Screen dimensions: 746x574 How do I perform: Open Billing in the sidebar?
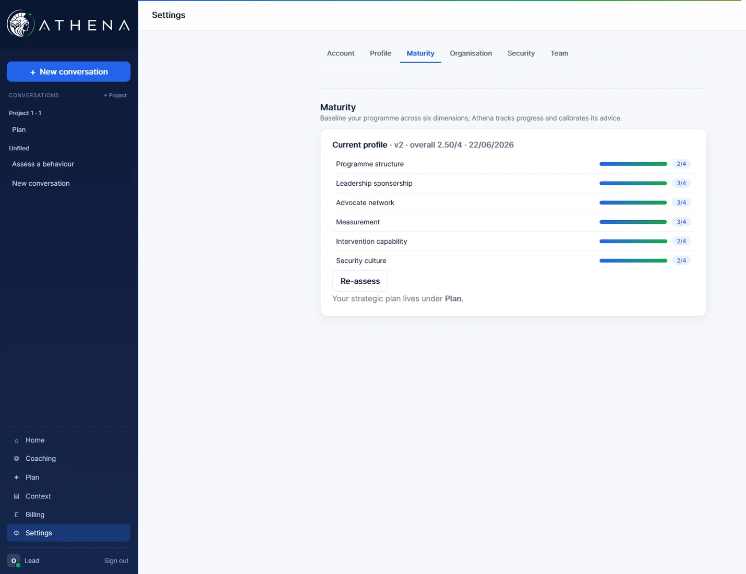click(68, 515)
